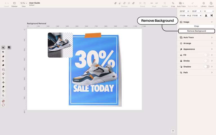Expand the Fill section chevron

tap(212, 55)
